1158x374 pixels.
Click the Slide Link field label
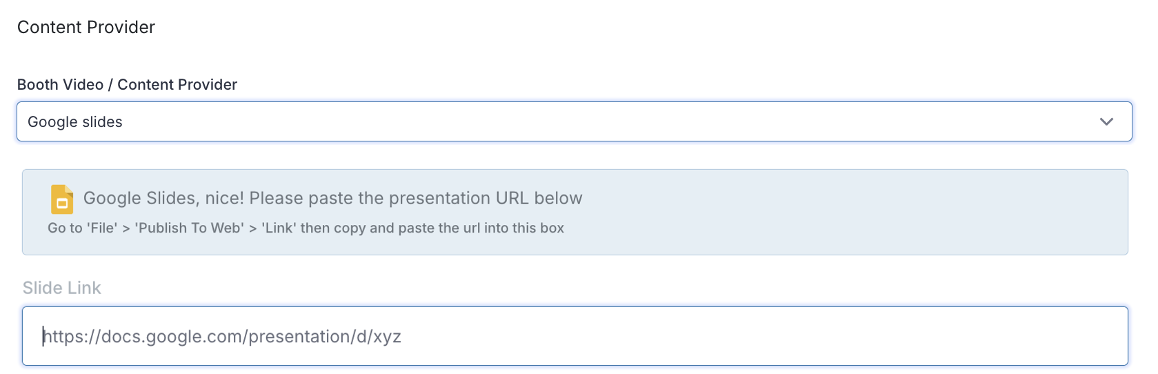pyautogui.click(x=62, y=288)
